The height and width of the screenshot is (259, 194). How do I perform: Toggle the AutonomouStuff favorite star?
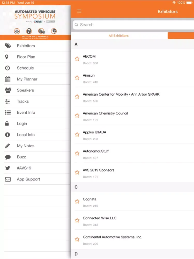[x=77, y=153]
